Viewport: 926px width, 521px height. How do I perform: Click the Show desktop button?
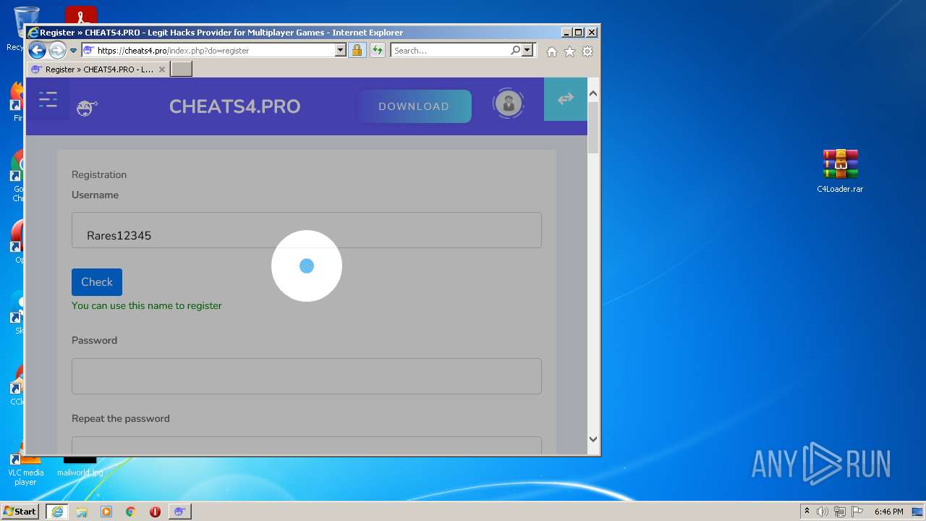coord(918,512)
